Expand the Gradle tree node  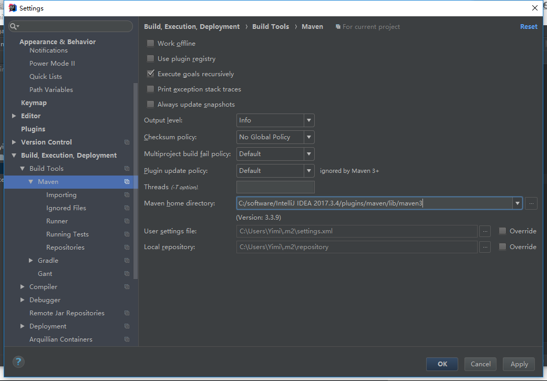tap(30, 261)
